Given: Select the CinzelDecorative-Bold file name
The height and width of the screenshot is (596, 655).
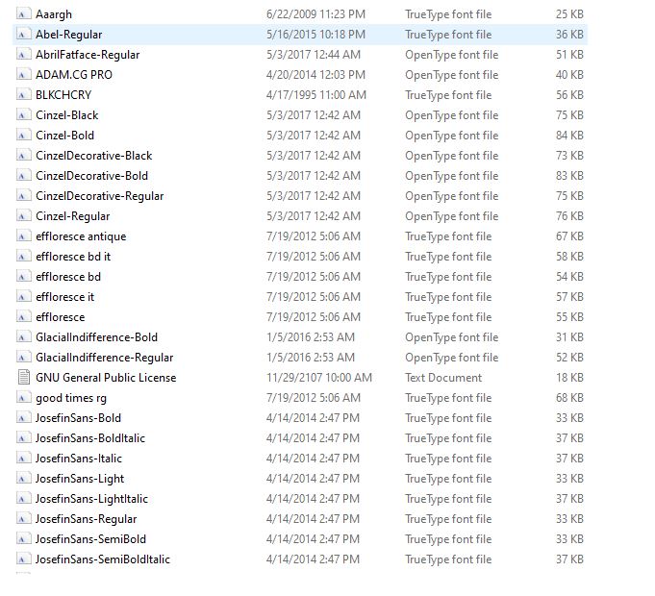Looking at the screenshot, I should point(91,176).
